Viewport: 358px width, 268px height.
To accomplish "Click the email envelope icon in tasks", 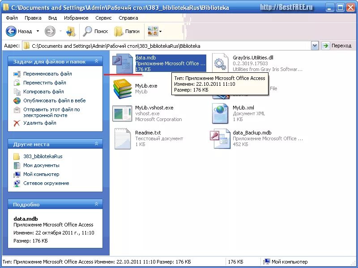I will [17, 110].
